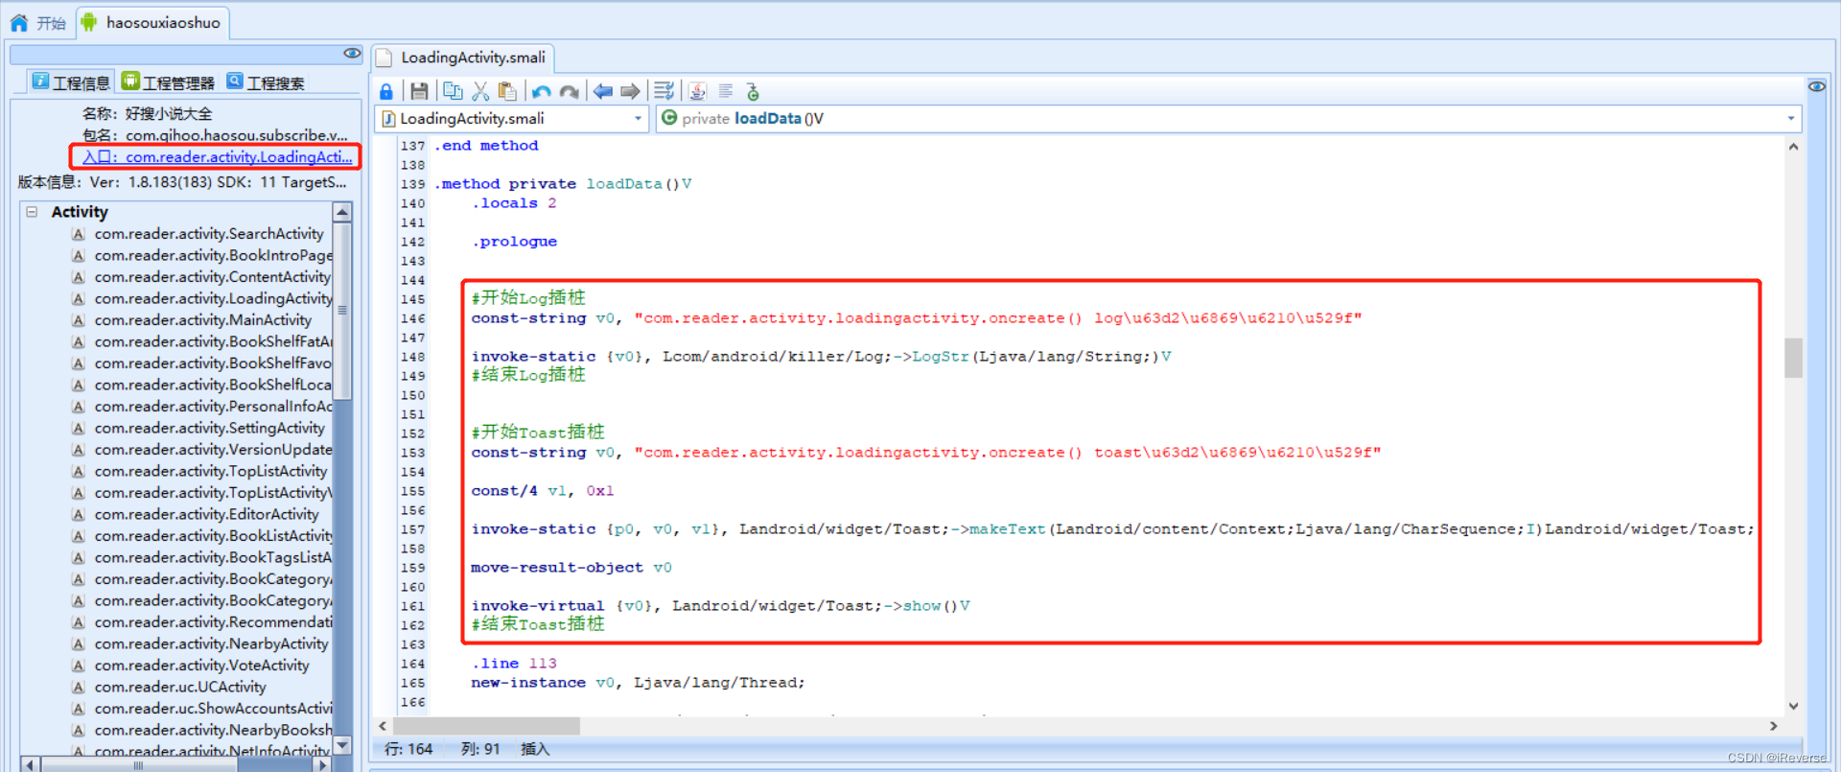
Task: Click the '.line 113' code line
Action: [x=514, y=664]
